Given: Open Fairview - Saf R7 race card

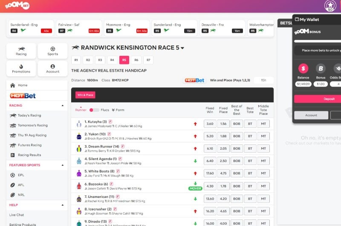Looking at the screenshot, I should (x=79, y=28).
